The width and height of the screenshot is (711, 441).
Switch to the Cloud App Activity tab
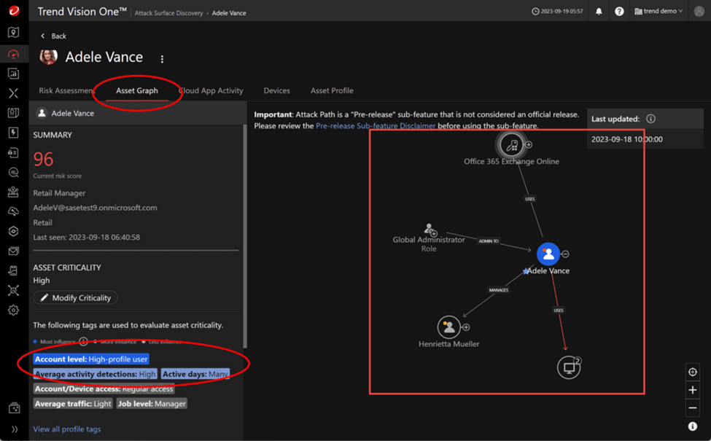coord(211,90)
